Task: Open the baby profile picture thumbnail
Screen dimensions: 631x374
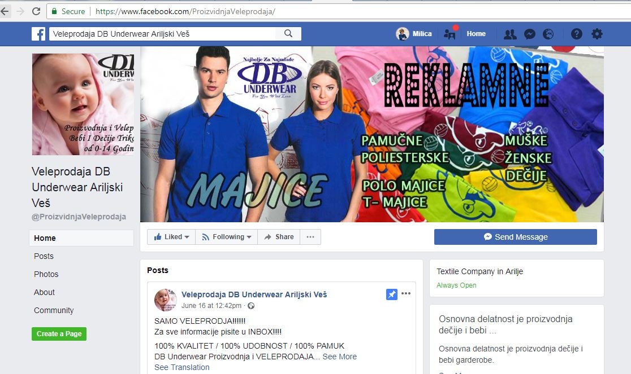Action: tap(83, 104)
